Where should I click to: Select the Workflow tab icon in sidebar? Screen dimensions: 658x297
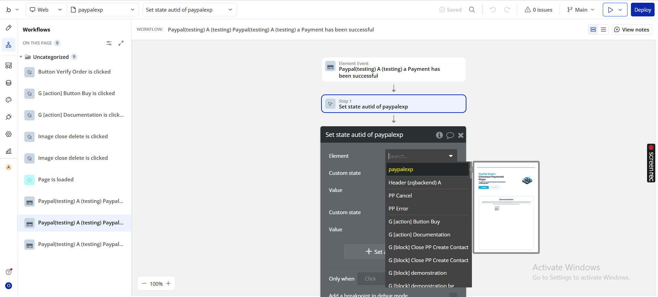click(9, 45)
